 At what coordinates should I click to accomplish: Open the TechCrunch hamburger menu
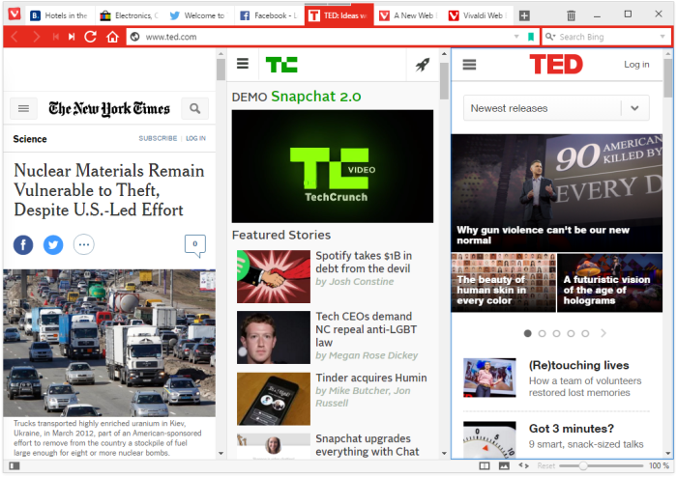click(243, 64)
